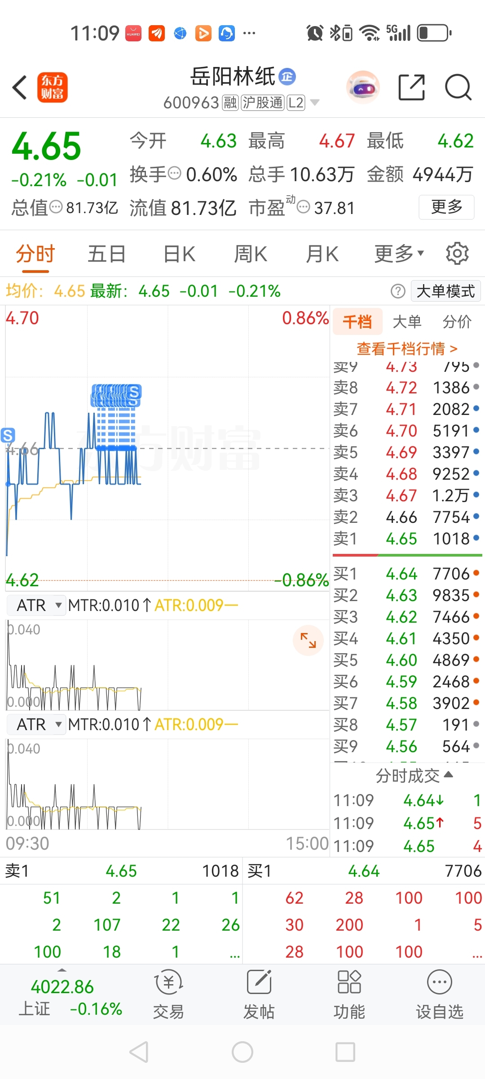Expand stock code dropdown triangle

point(315,103)
